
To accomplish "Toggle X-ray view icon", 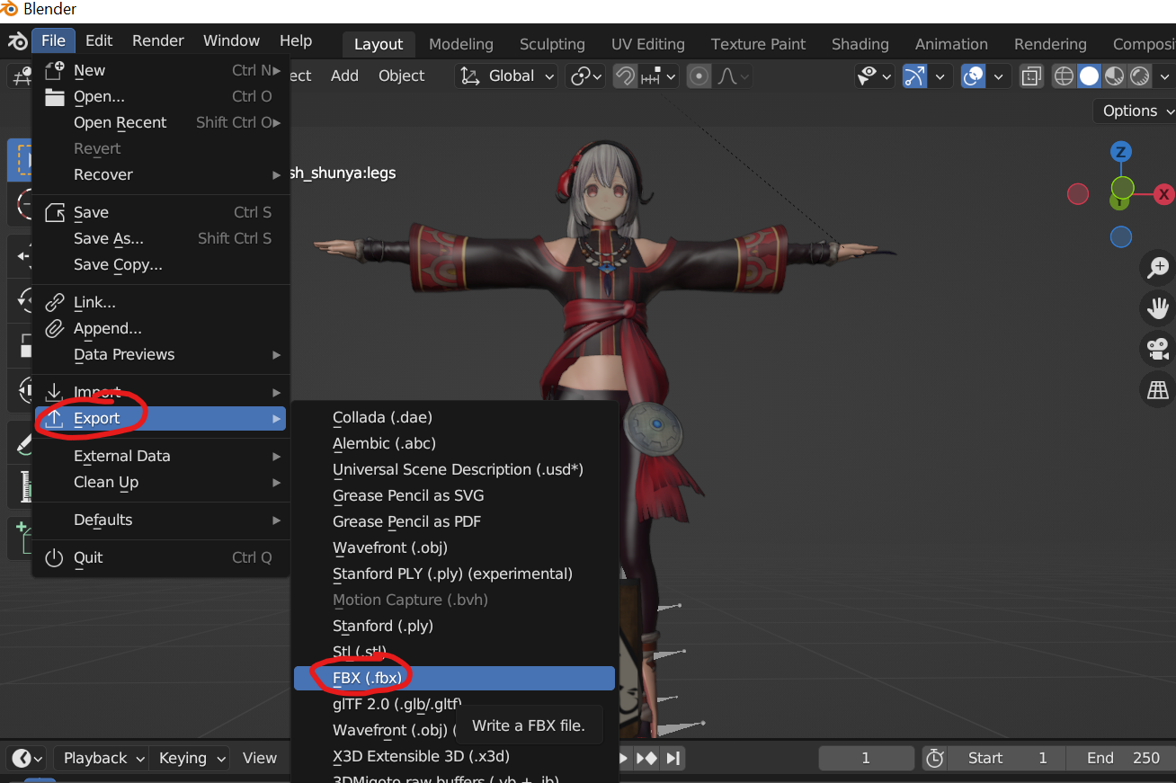I will click(x=1031, y=76).
